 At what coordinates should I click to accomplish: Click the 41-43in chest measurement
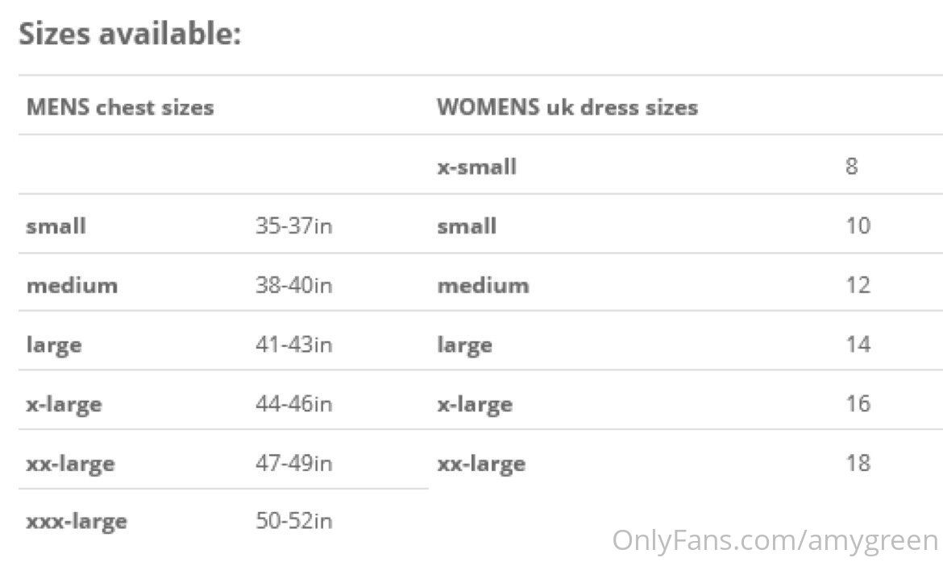293,345
